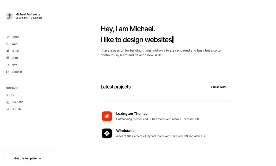Open the Windstatic project title
The height and width of the screenshot is (166, 276).
125,130
